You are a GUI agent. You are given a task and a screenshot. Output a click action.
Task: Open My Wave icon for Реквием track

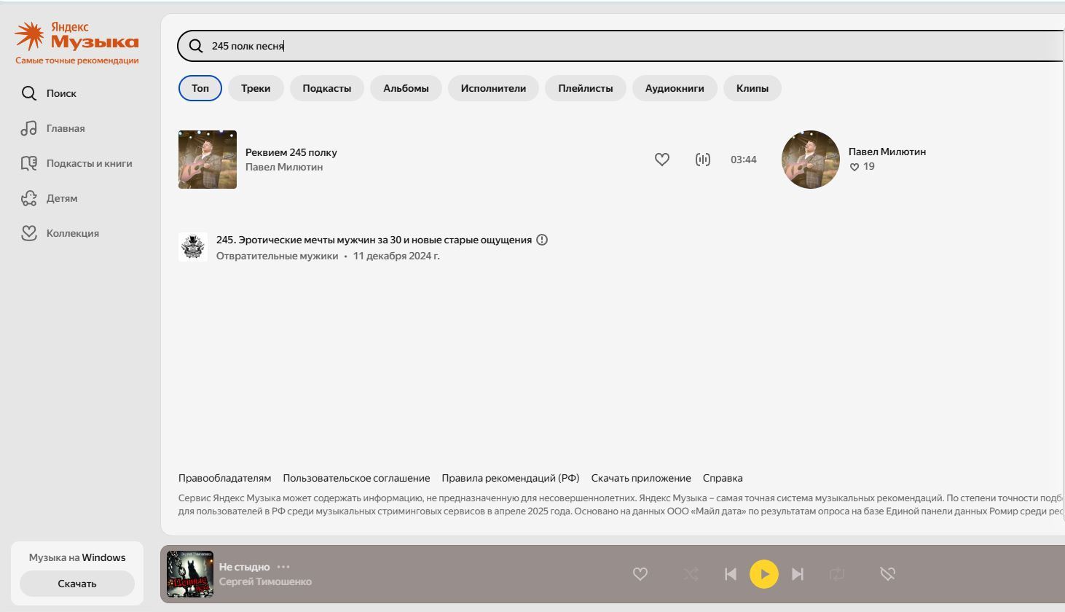(702, 160)
